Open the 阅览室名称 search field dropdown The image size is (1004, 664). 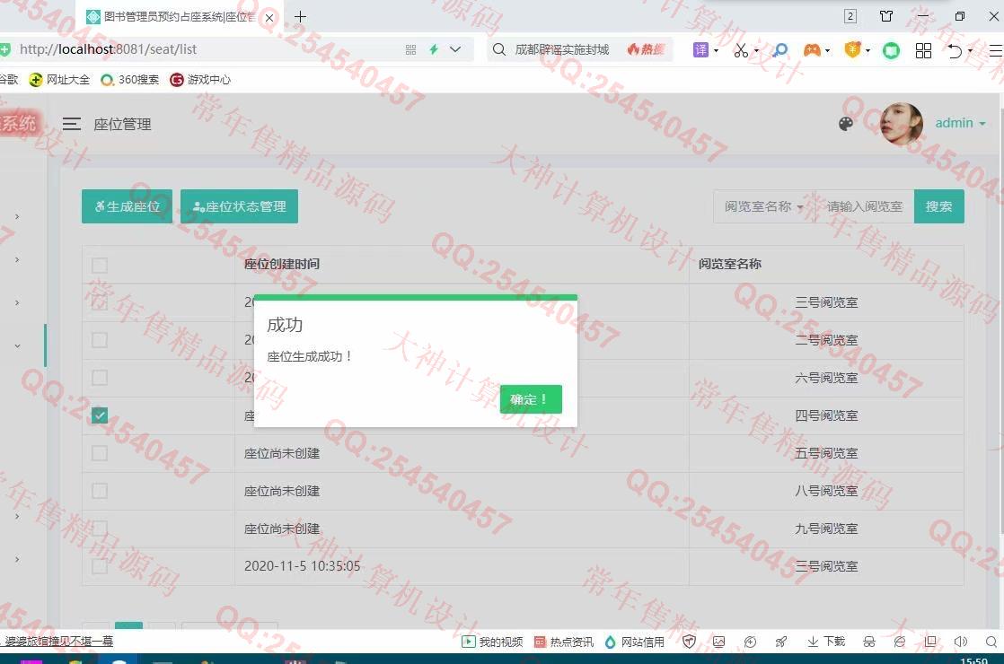click(764, 206)
